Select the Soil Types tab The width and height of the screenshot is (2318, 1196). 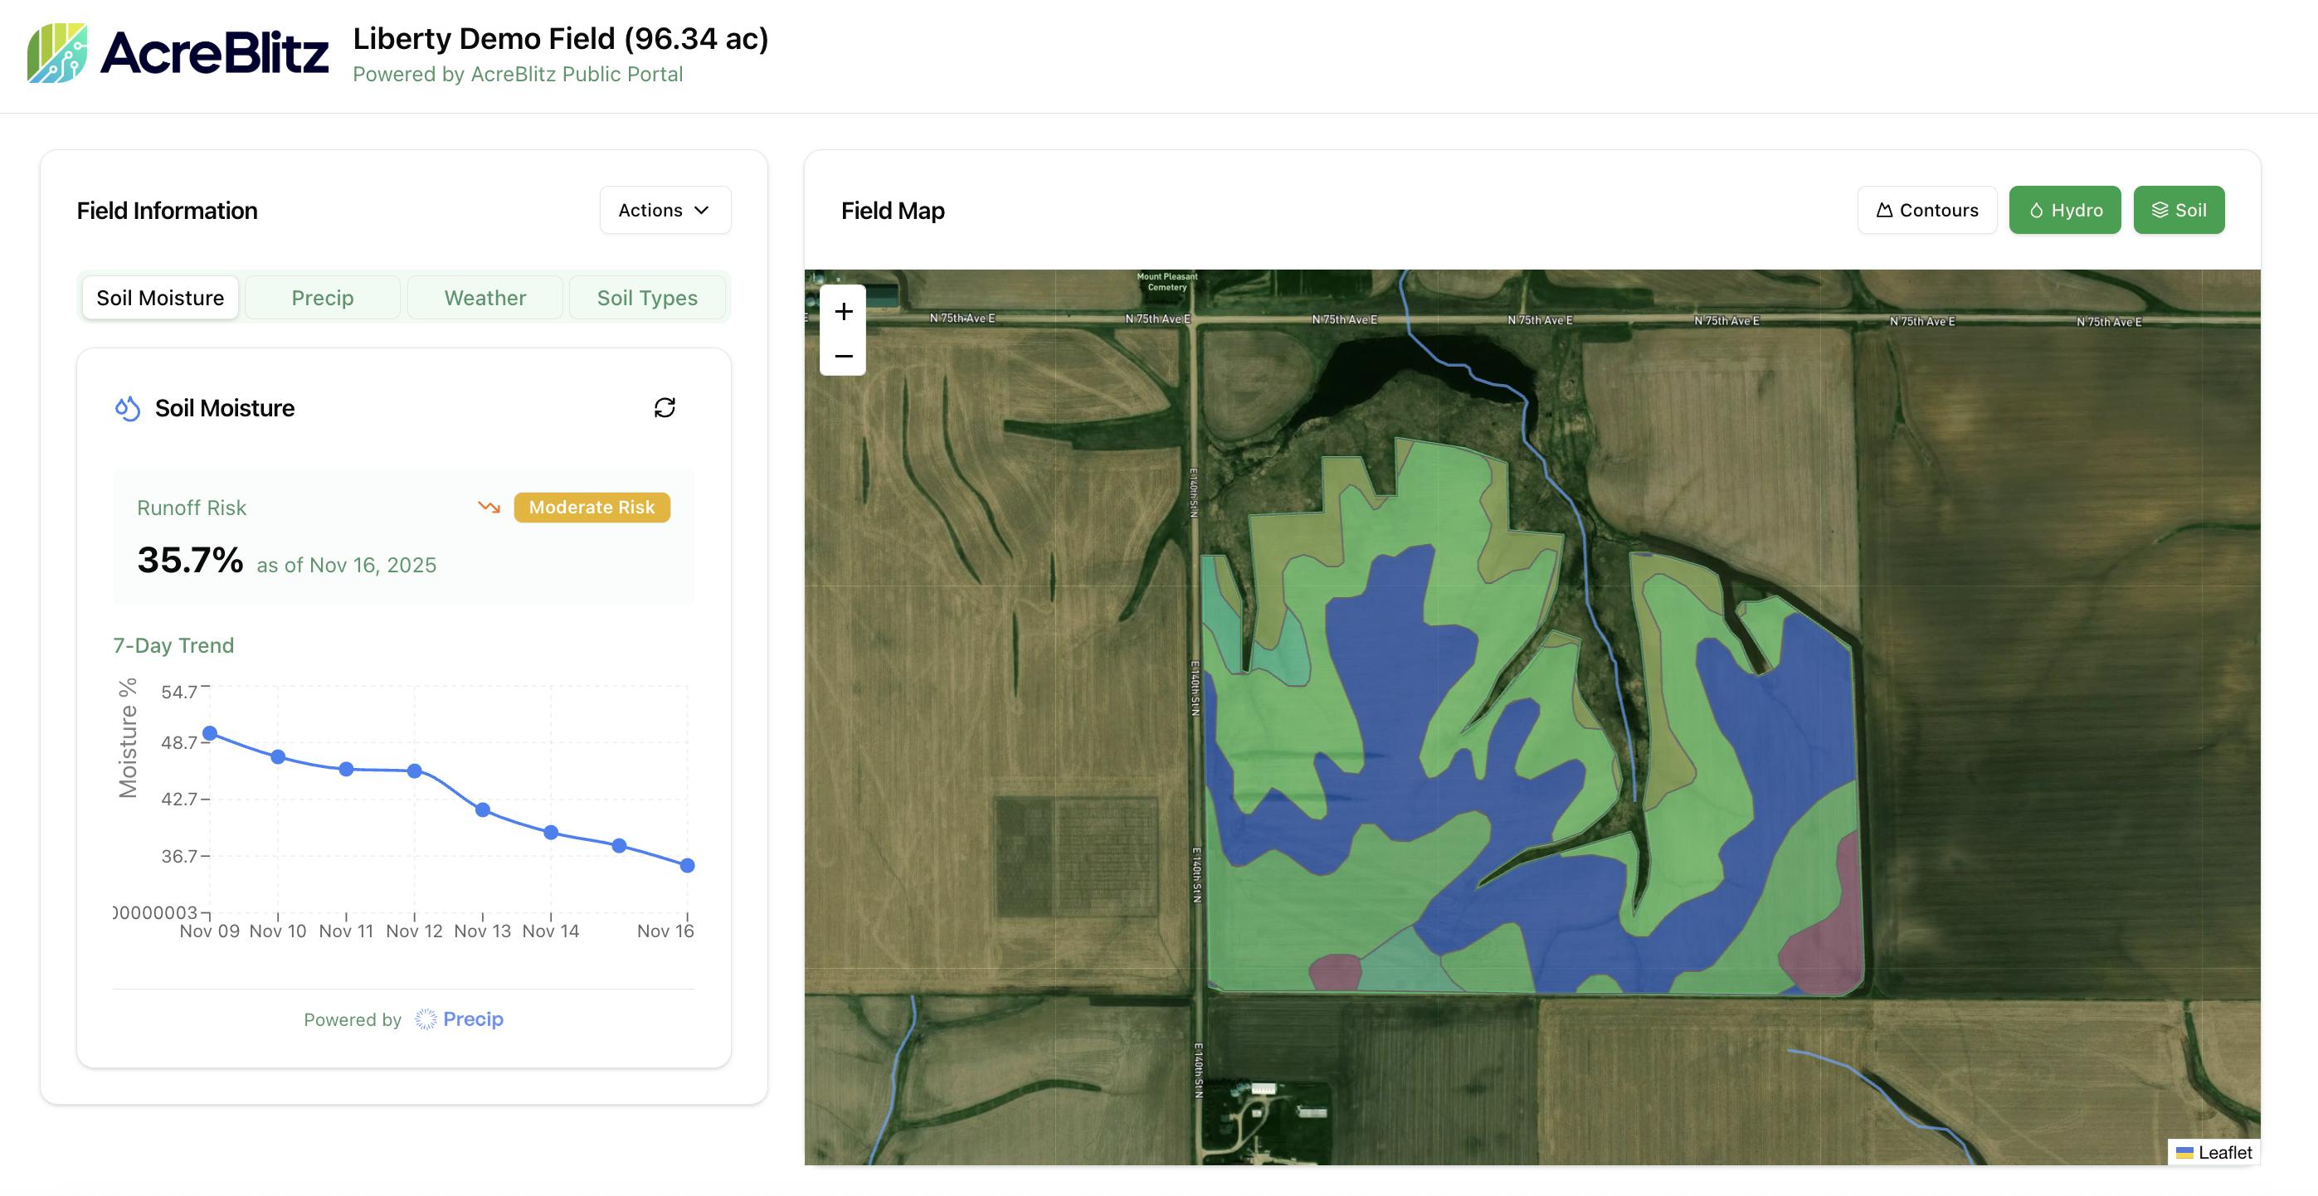pos(647,298)
